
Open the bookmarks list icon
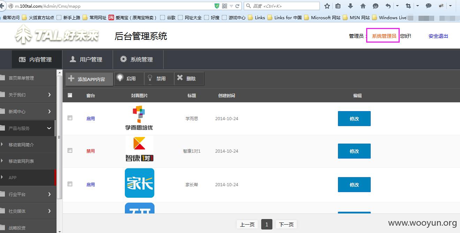click(x=338, y=6)
